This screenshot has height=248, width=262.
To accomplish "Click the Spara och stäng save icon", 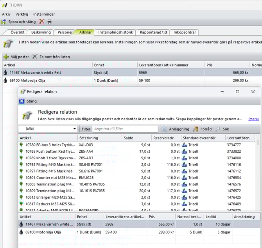I will (4, 22).
